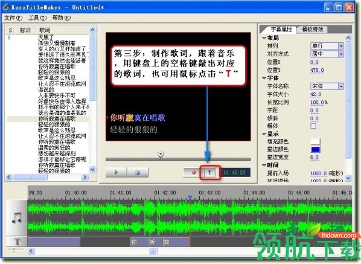Click the 标识 column header
Image resolution: width=361 pixels, height=264 pixels.
(x=25, y=30)
